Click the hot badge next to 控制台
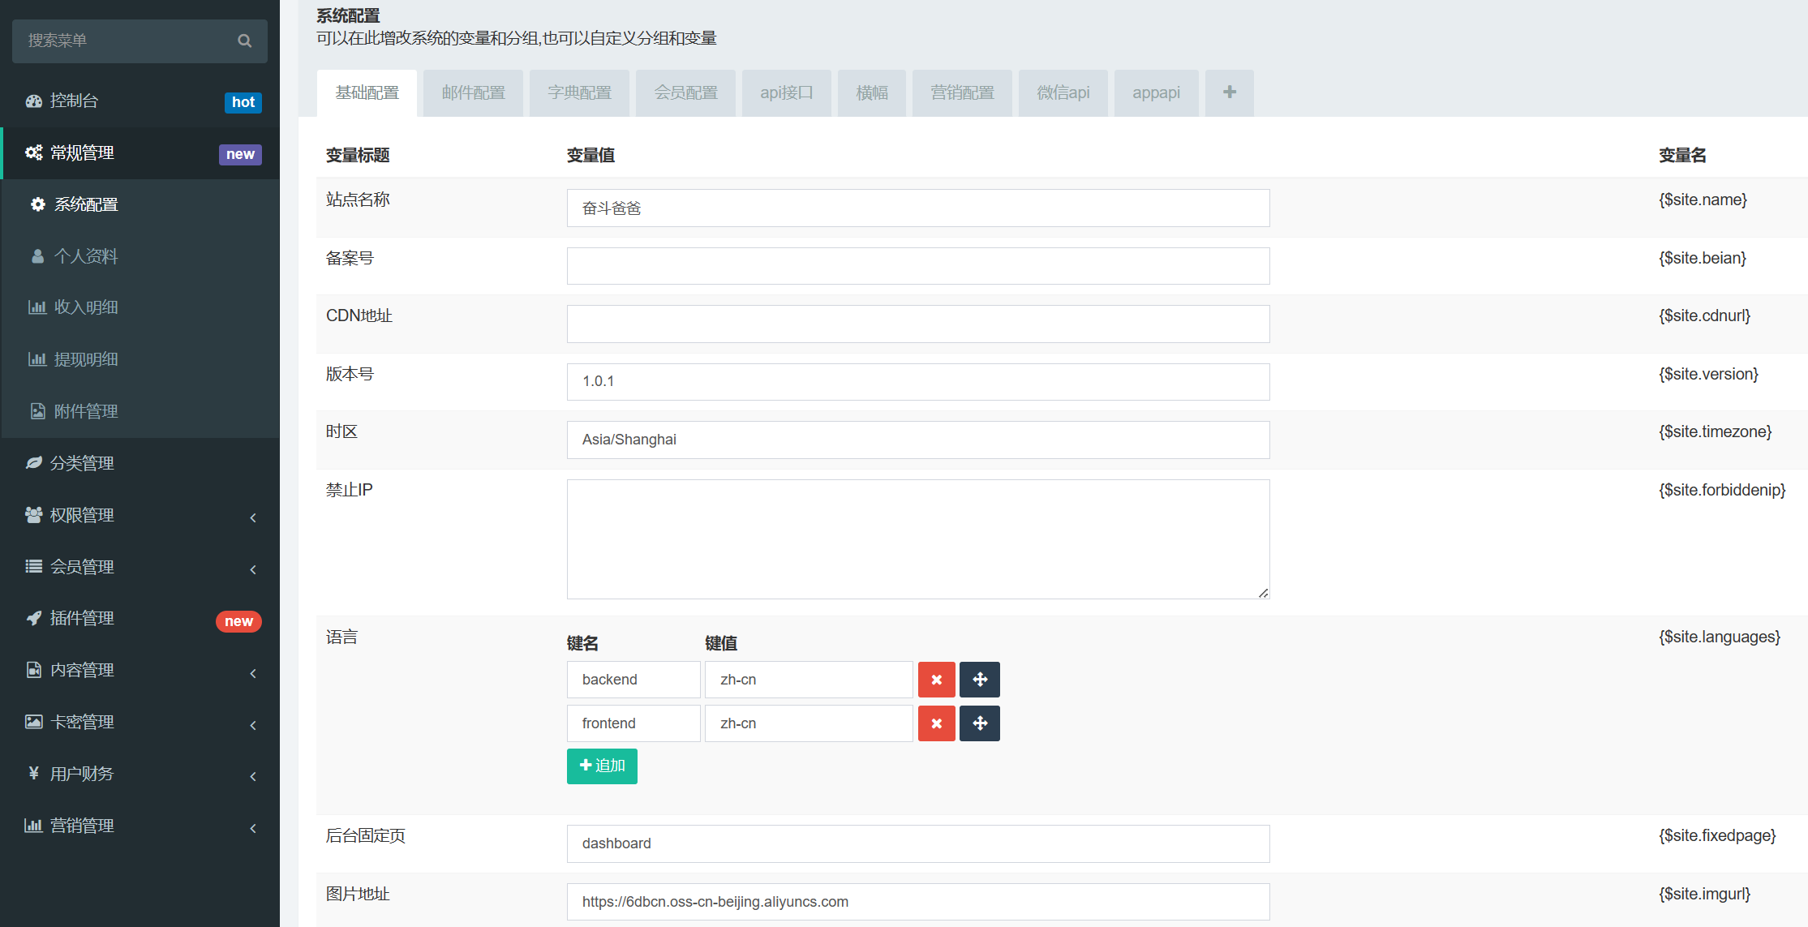This screenshot has width=1808, height=927. 243,102
